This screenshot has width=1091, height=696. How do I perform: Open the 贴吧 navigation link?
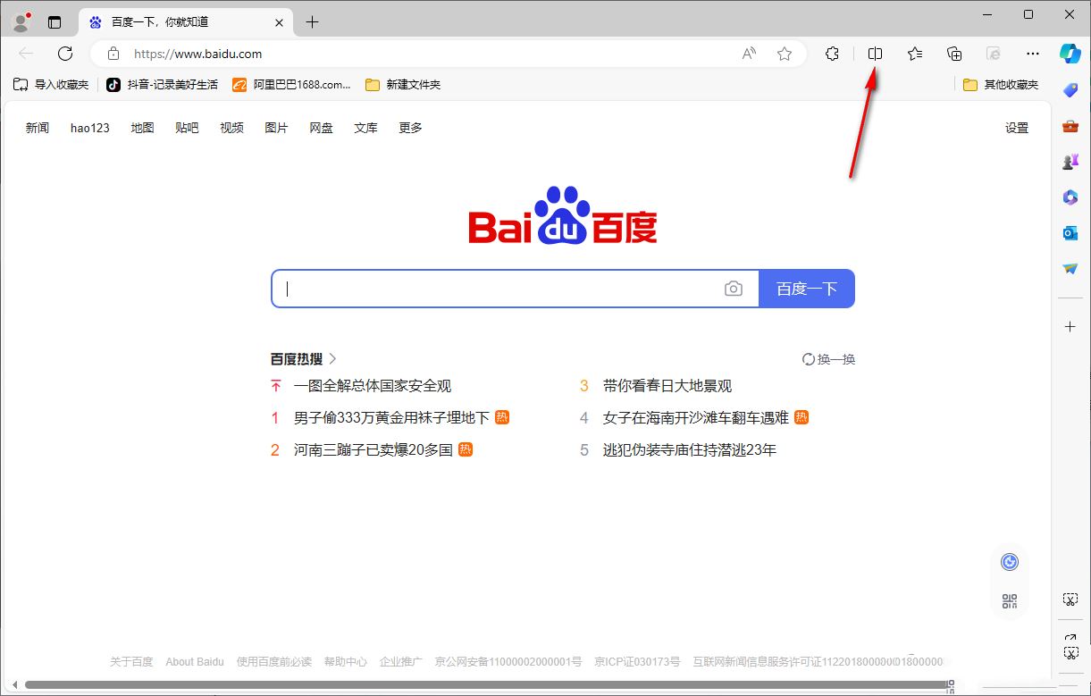pos(188,128)
